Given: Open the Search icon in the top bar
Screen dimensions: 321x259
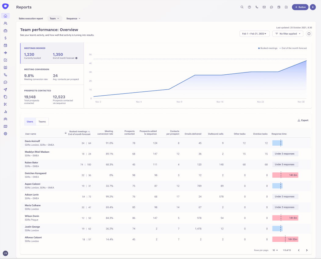Looking at the screenshot, I should click(242, 7).
